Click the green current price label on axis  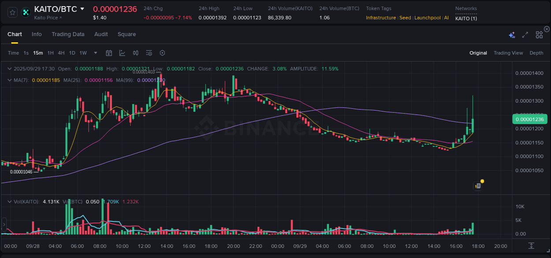[x=530, y=119]
